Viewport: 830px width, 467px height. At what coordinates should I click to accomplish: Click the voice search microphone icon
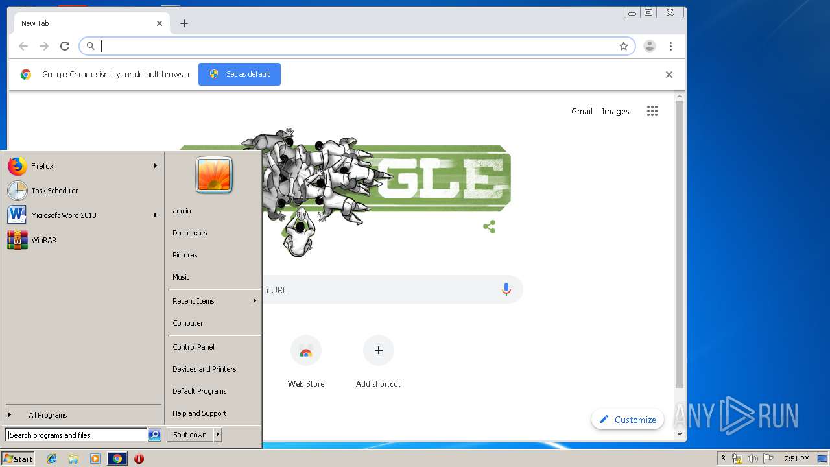[x=506, y=290]
